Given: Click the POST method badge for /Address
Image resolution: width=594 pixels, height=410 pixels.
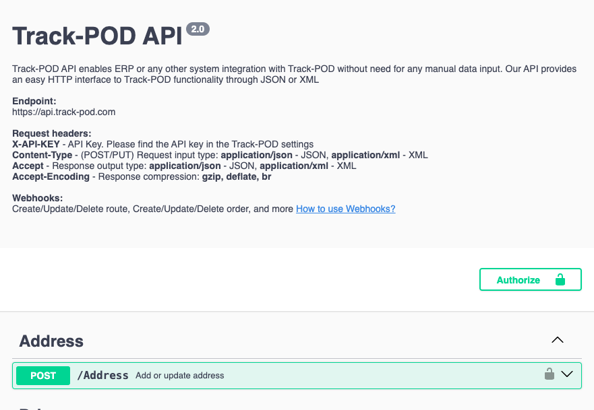Looking at the screenshot, I should click(43, 376).
